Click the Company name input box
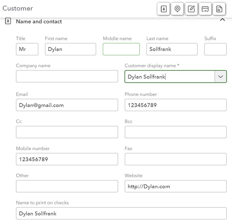This screenshot has width=232, height=224. (67, 76)
